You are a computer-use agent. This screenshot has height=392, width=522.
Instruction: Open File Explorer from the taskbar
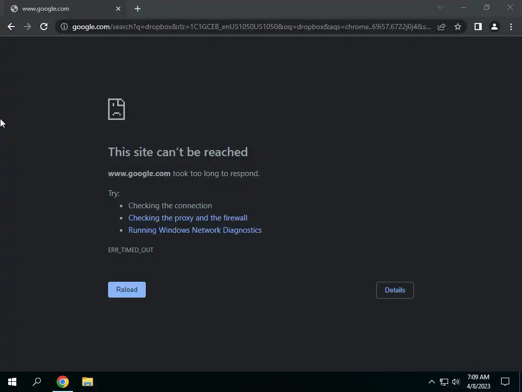(x=88, y=382)
